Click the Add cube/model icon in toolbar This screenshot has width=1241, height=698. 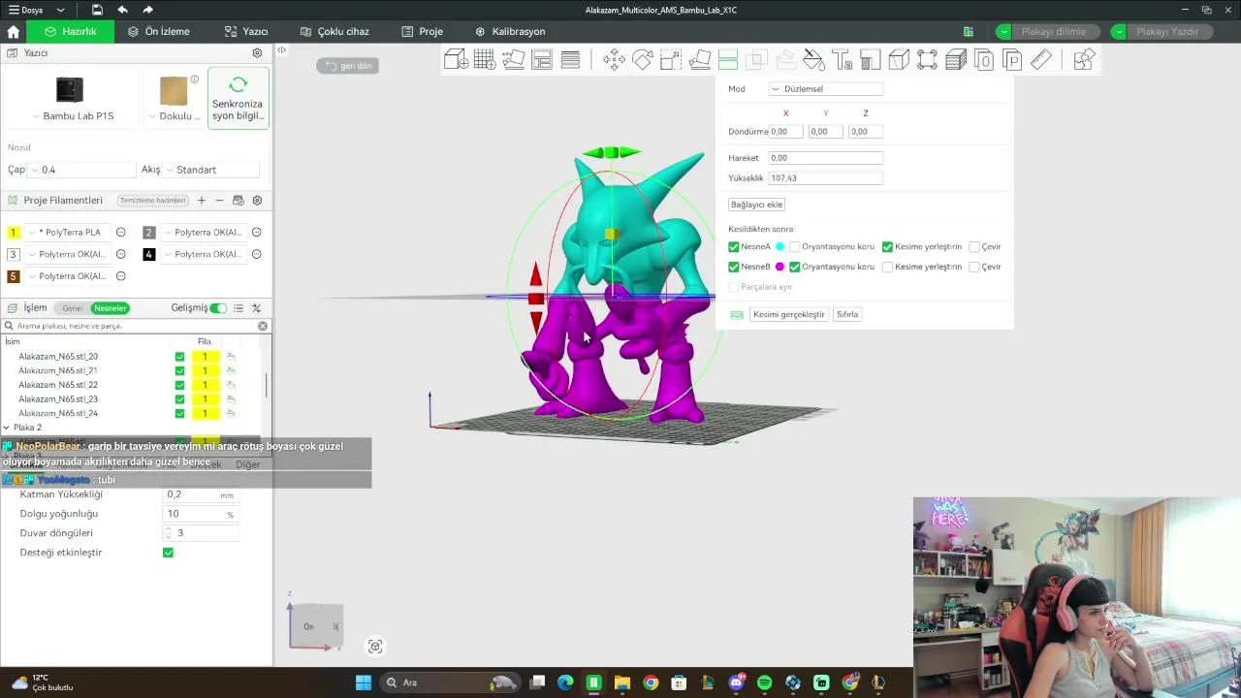pyautogui.click(x=457, y=60)
